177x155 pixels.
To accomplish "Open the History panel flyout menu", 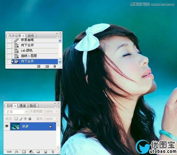I will (x=60, y=37).
